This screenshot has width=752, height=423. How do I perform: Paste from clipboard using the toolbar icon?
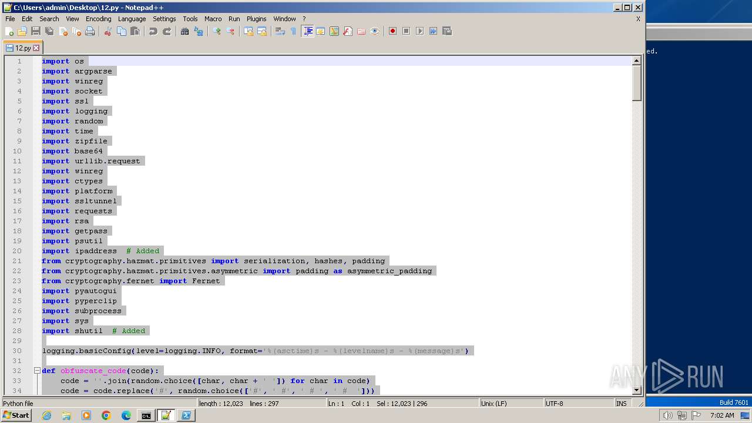pos(135,31)
